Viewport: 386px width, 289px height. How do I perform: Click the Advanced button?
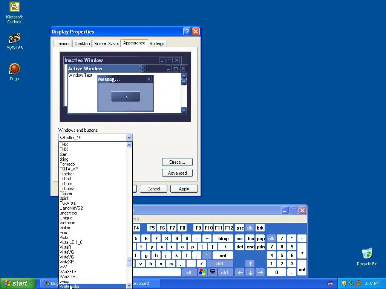coord(177,173)
